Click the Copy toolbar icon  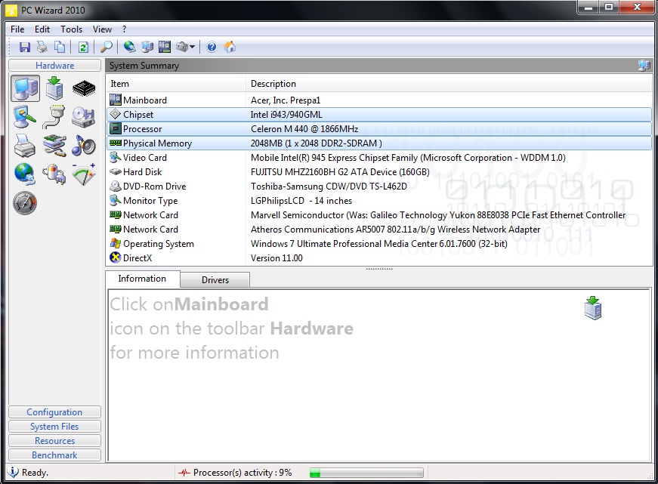tap(60, 47)
